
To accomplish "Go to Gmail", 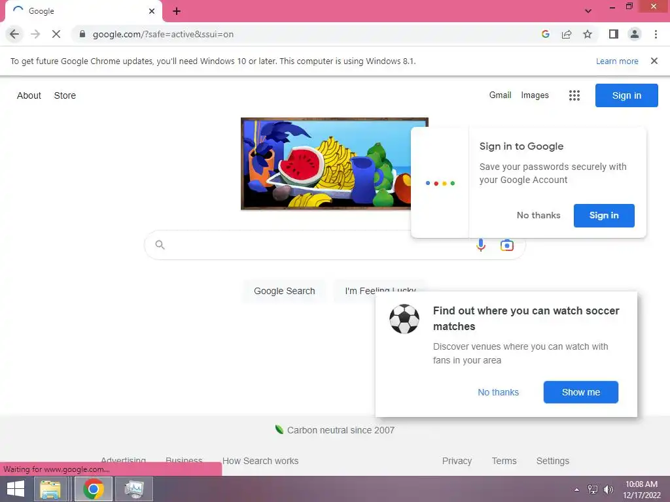I will [500, 95].
